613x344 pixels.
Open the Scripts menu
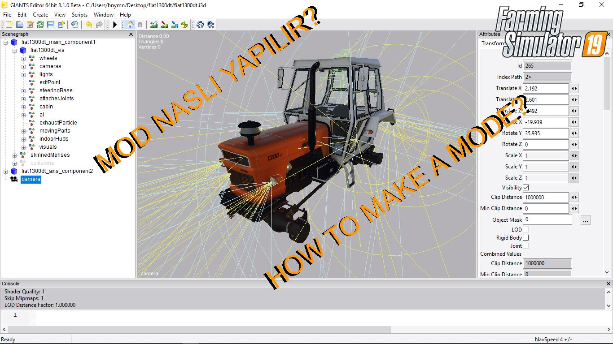79,15
